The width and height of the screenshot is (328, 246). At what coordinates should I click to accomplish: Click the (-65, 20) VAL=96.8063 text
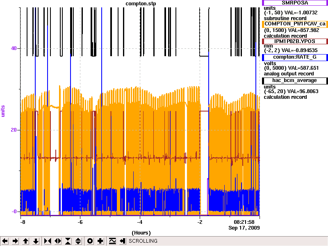(x=291, y=91)
